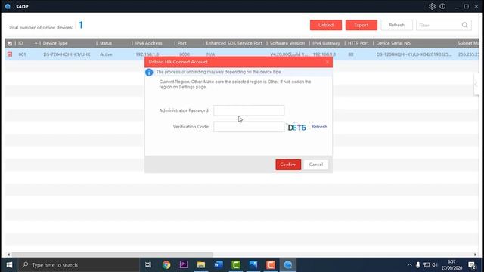Sort by HTTP Port column header
Screen dimensions: 484x272
pyautogui.click(x=358, y=43)
